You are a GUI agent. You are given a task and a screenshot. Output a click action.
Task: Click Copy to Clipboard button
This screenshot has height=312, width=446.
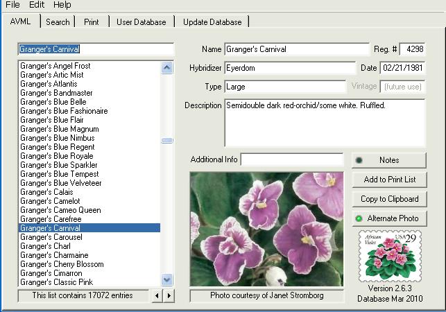tap(389, 199)
